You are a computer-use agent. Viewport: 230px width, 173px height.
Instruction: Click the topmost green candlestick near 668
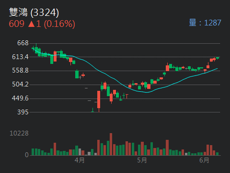point(36,48)
